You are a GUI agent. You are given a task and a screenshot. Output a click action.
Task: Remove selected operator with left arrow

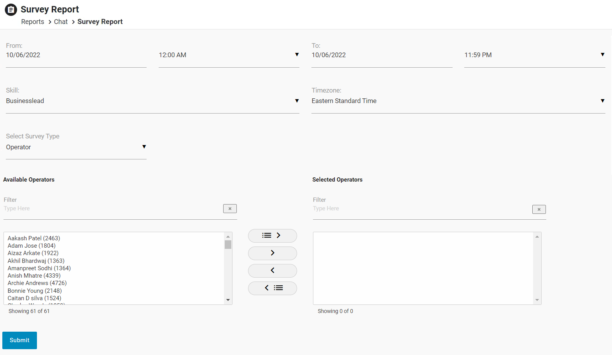click(x=272, y=271)
